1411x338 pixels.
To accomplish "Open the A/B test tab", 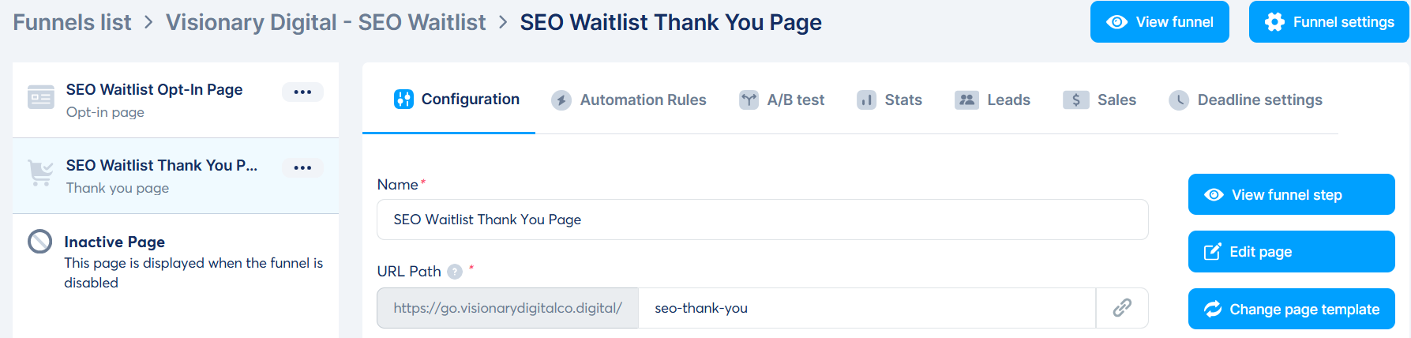I will 782,100.
